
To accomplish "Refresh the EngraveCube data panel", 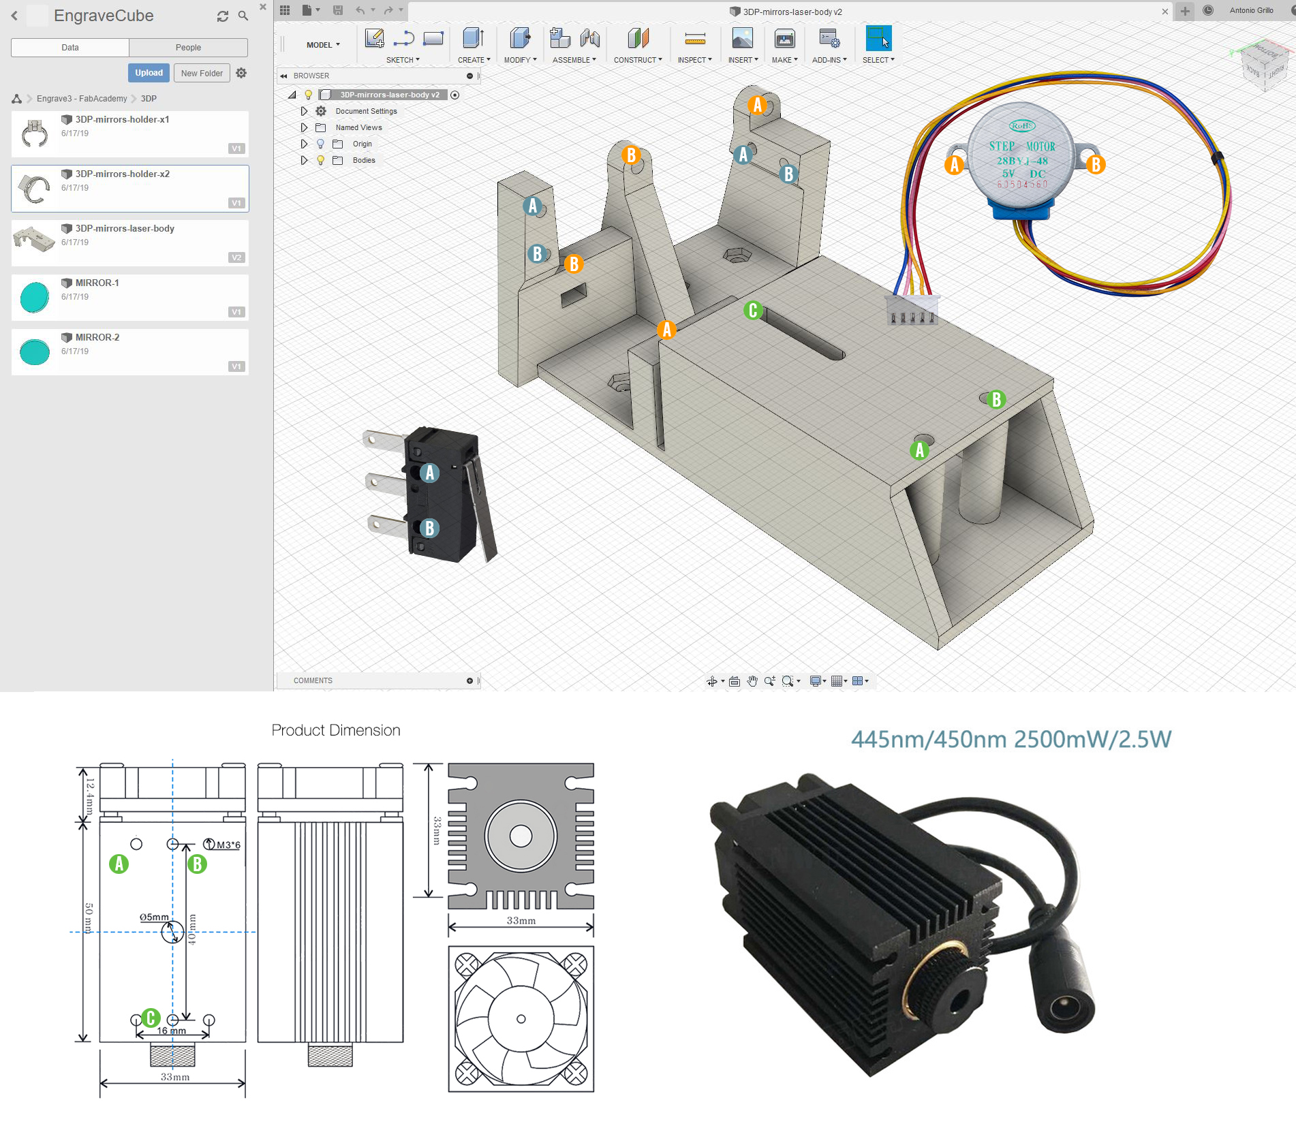I will tap(223, 16).
